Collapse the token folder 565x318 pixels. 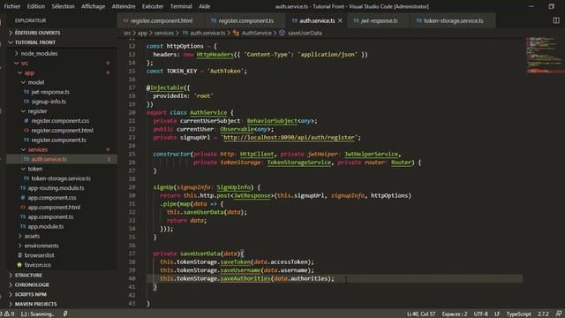tap(35, 169)
